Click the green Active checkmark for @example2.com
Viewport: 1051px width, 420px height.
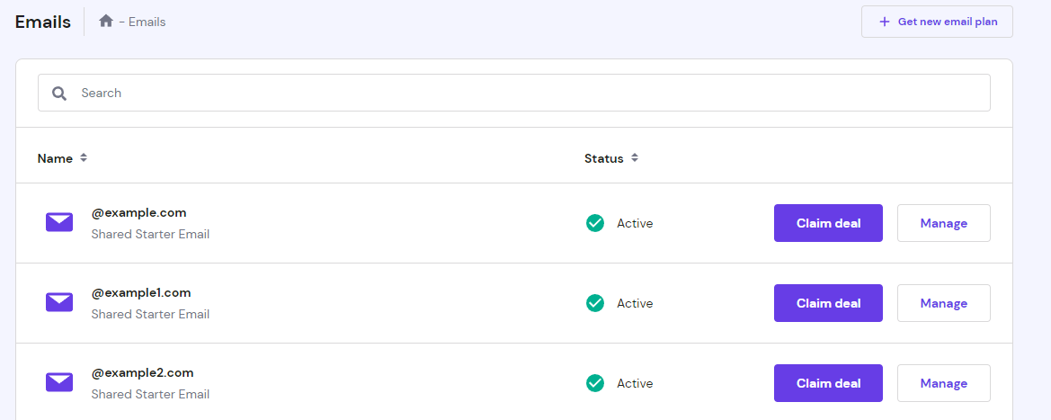click(x=594, y=383)
